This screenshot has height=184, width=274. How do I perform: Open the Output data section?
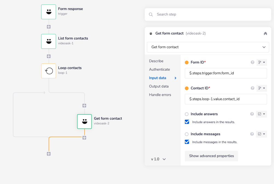[159, 86]
